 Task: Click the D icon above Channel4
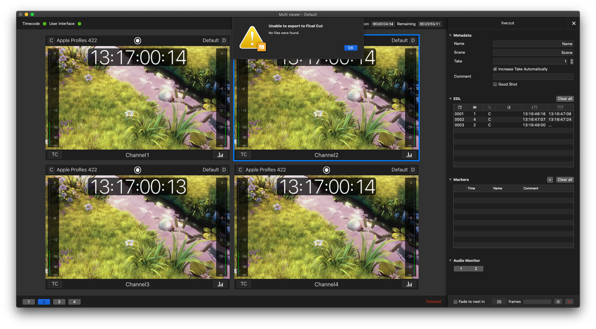tap(413, 170)
